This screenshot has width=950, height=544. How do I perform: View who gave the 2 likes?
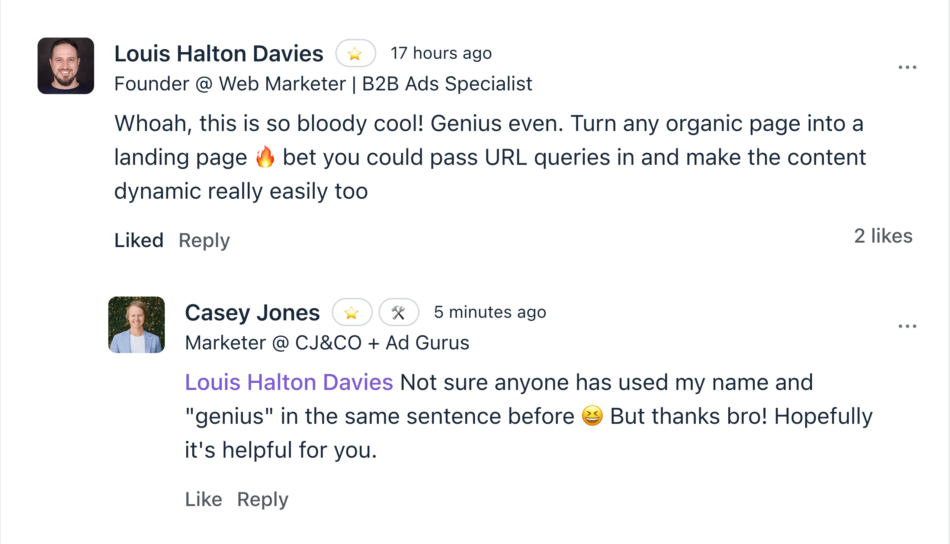[883, 236]
